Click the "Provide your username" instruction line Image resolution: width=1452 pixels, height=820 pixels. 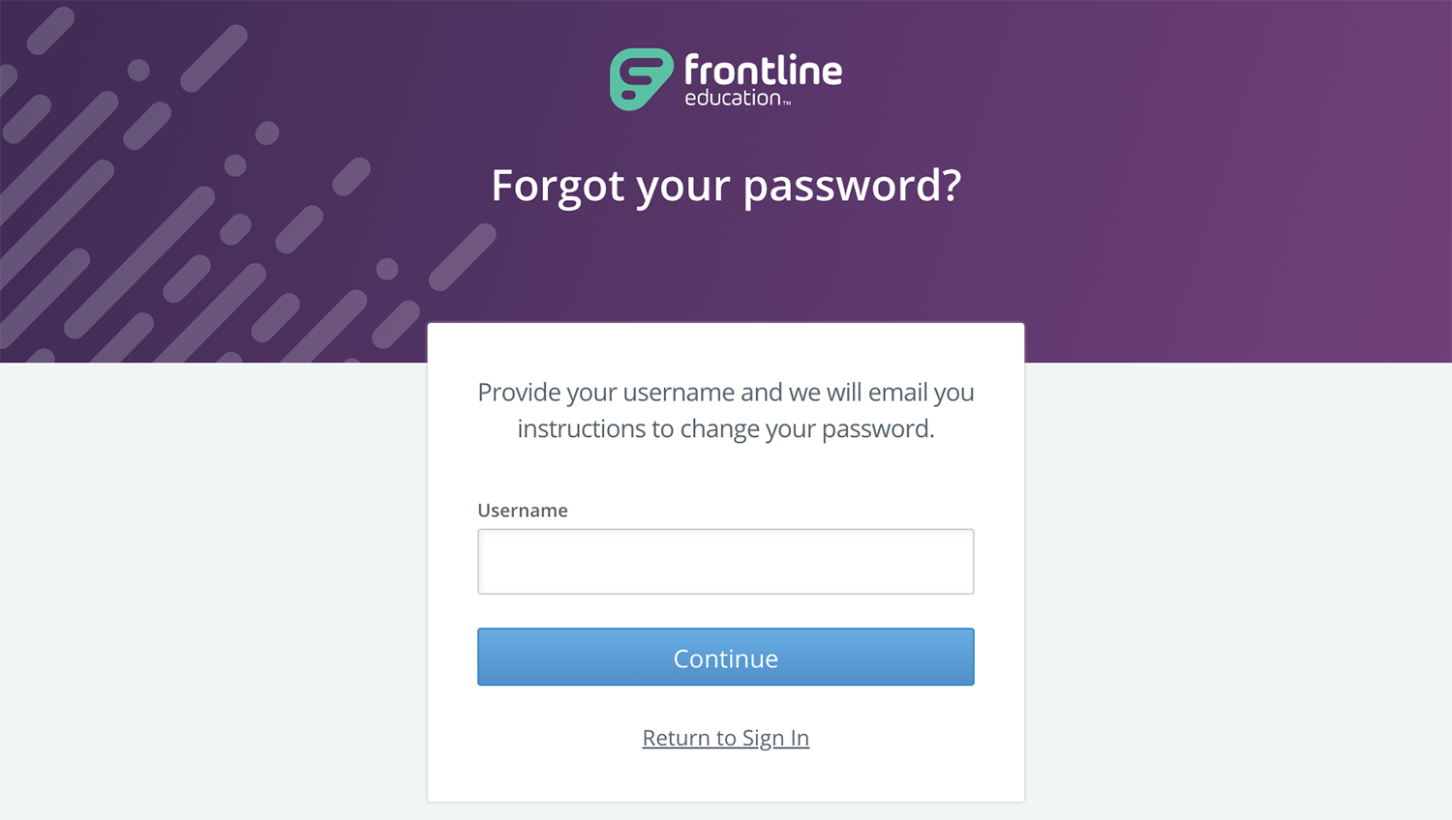click(726, 392)
